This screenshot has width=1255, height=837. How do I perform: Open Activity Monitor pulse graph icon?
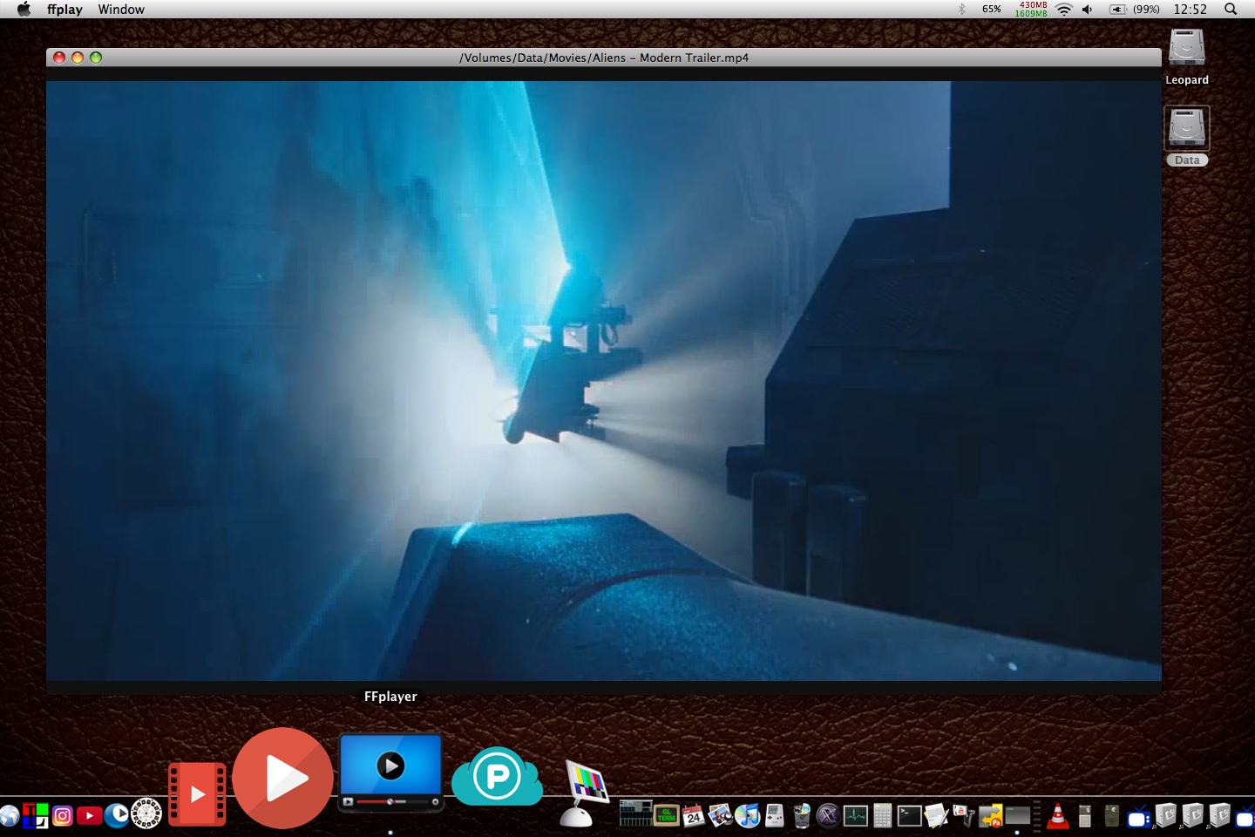coord(856,815)
